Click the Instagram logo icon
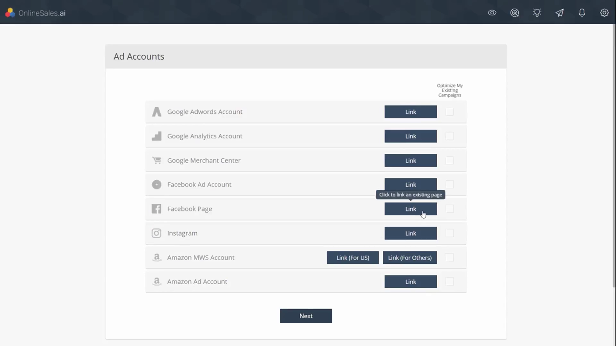The image size is (616, 346). coord(157,233)
